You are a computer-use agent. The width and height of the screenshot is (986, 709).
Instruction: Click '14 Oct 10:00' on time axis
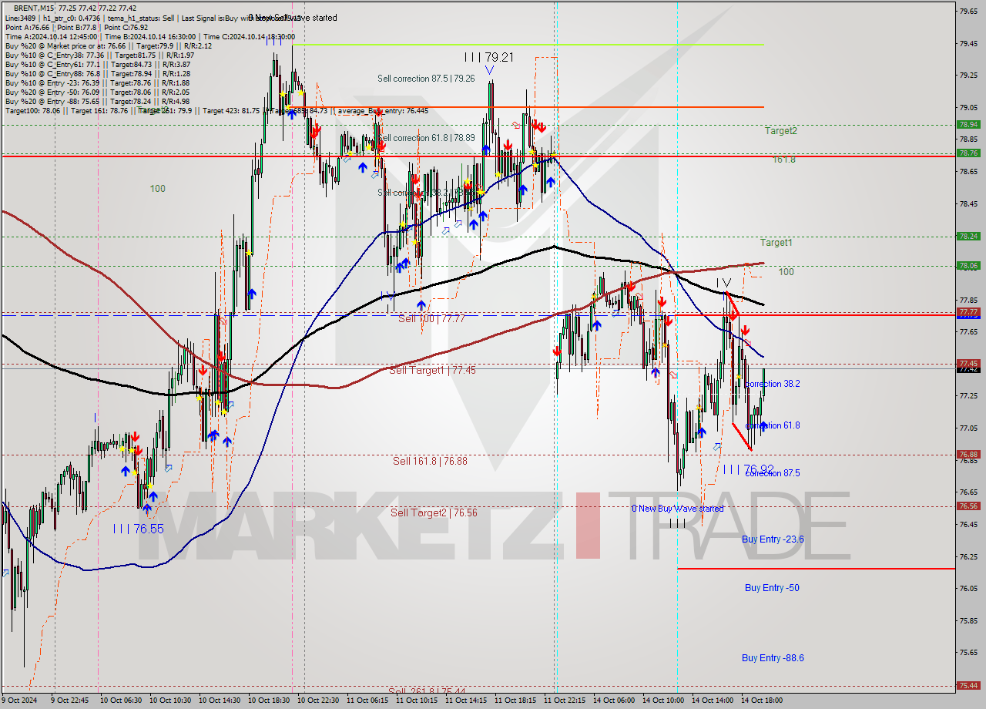pyautogui.click(x=662, y=701)
